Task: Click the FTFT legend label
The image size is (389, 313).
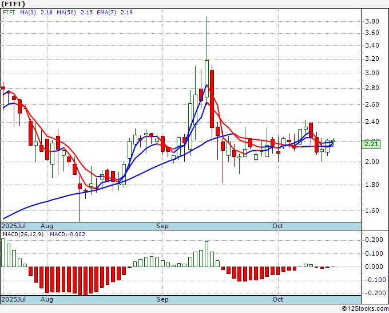Action: (x=10, y=11)
